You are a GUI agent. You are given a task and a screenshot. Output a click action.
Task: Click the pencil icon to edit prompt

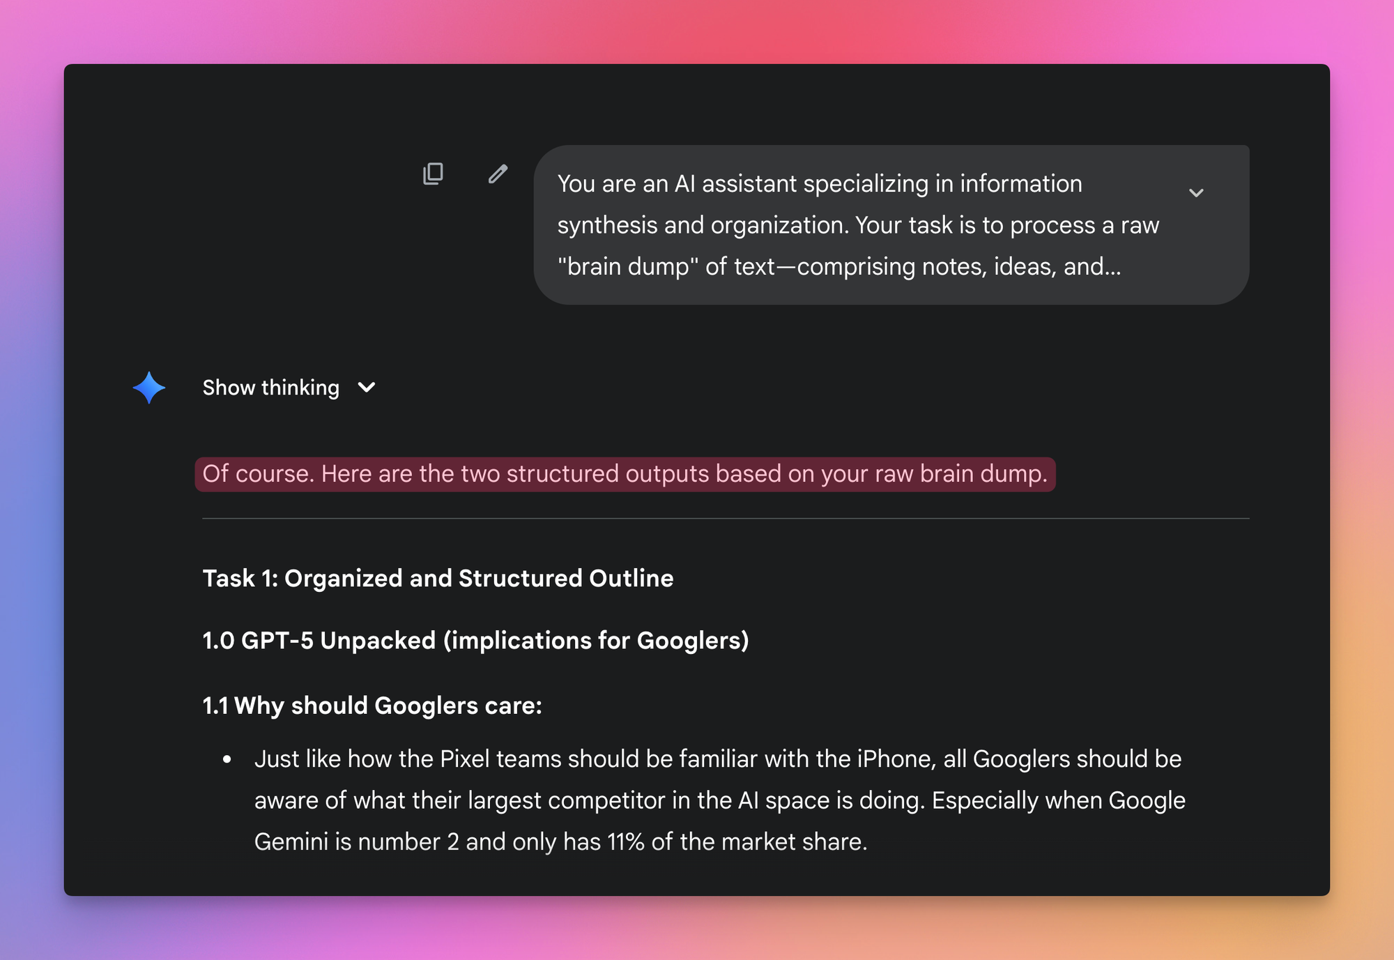pos(498,174)
